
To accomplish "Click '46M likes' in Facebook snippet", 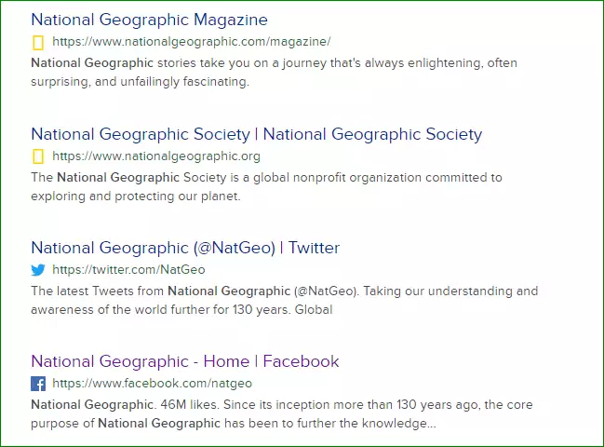I will click(x=191, y=405).
